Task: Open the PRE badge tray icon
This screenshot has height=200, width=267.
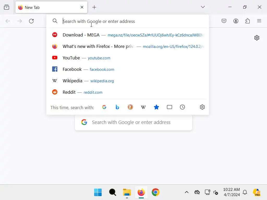Action: [257, 192]
